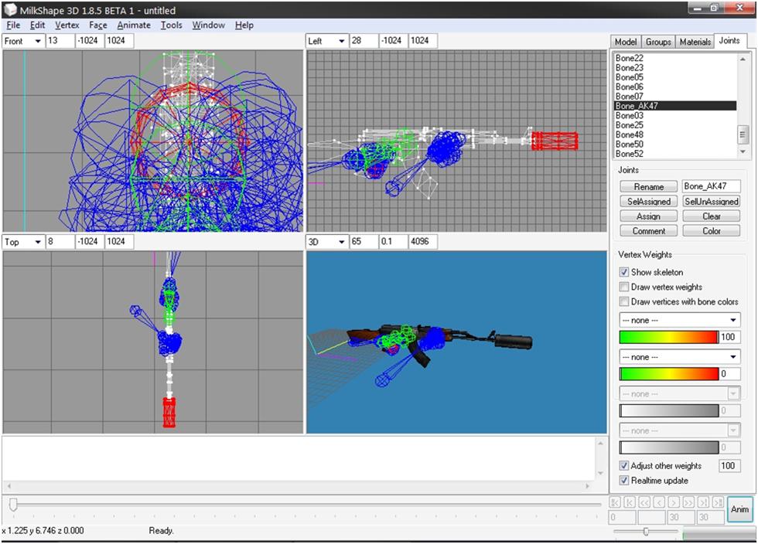
Task: Open the Help menu
Action: 244,25
